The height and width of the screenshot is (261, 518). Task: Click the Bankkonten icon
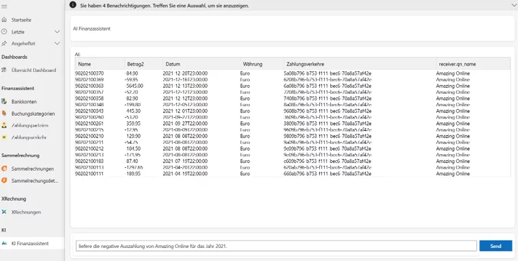(x=4, y=102)
